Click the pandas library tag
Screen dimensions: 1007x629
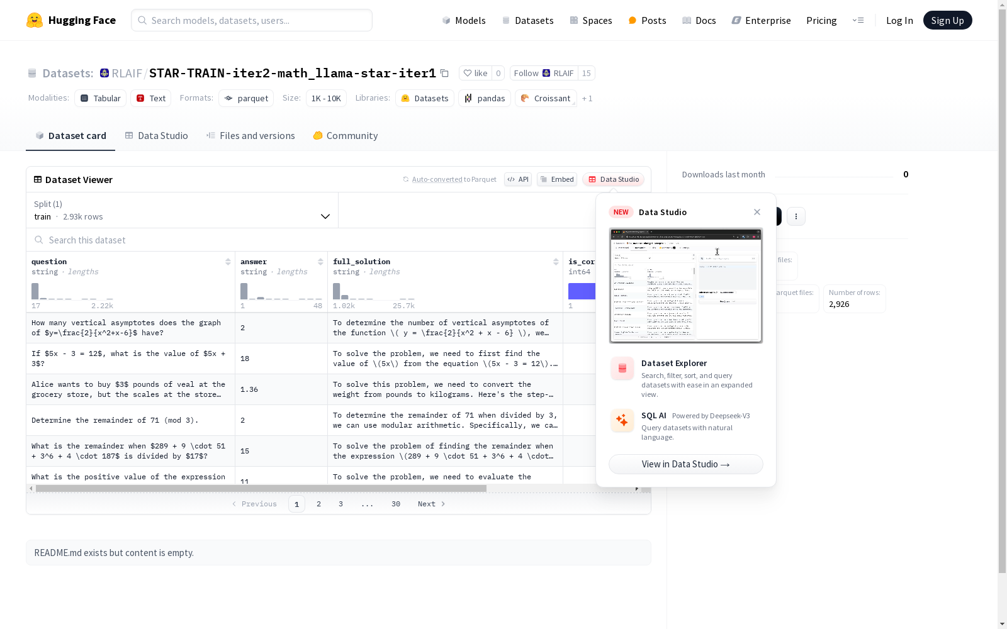pyautogui.click(x=485, y=98)
